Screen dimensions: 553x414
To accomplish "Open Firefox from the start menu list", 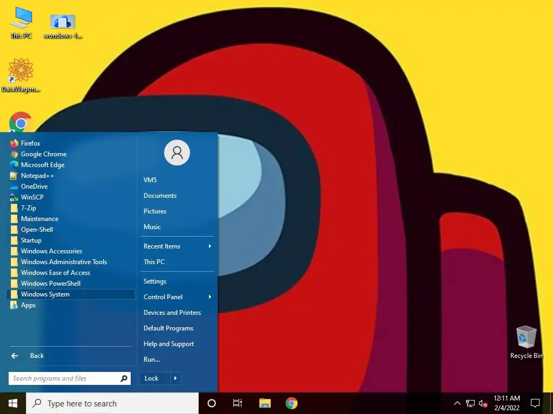I will point(71,143).
